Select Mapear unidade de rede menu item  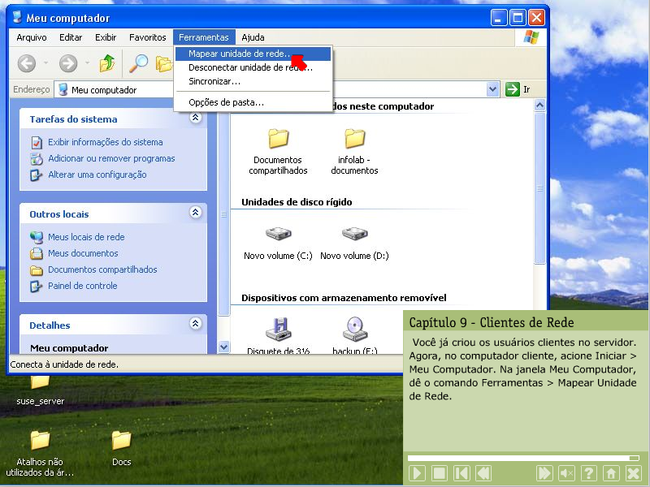[239, 54]
